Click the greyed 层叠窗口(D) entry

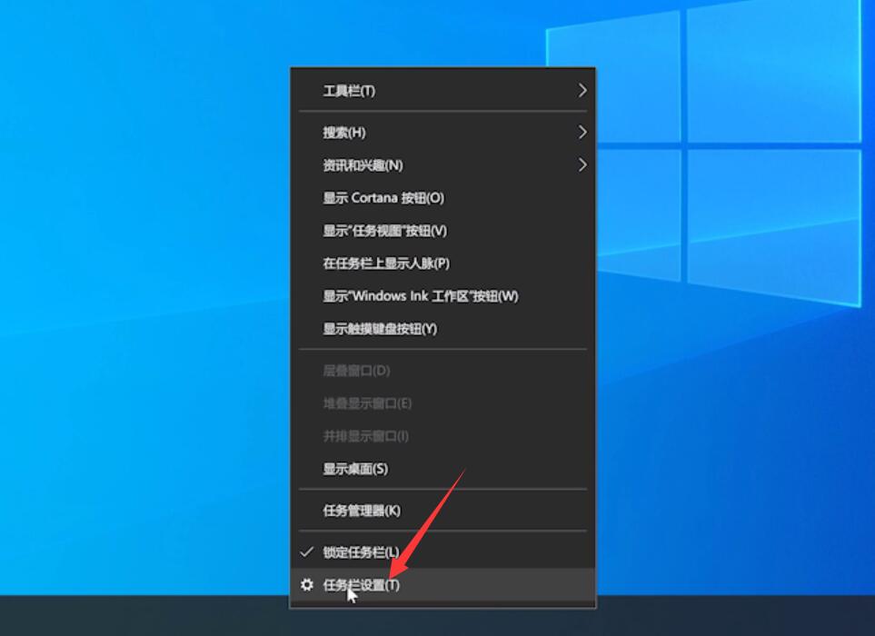(443, 371)
